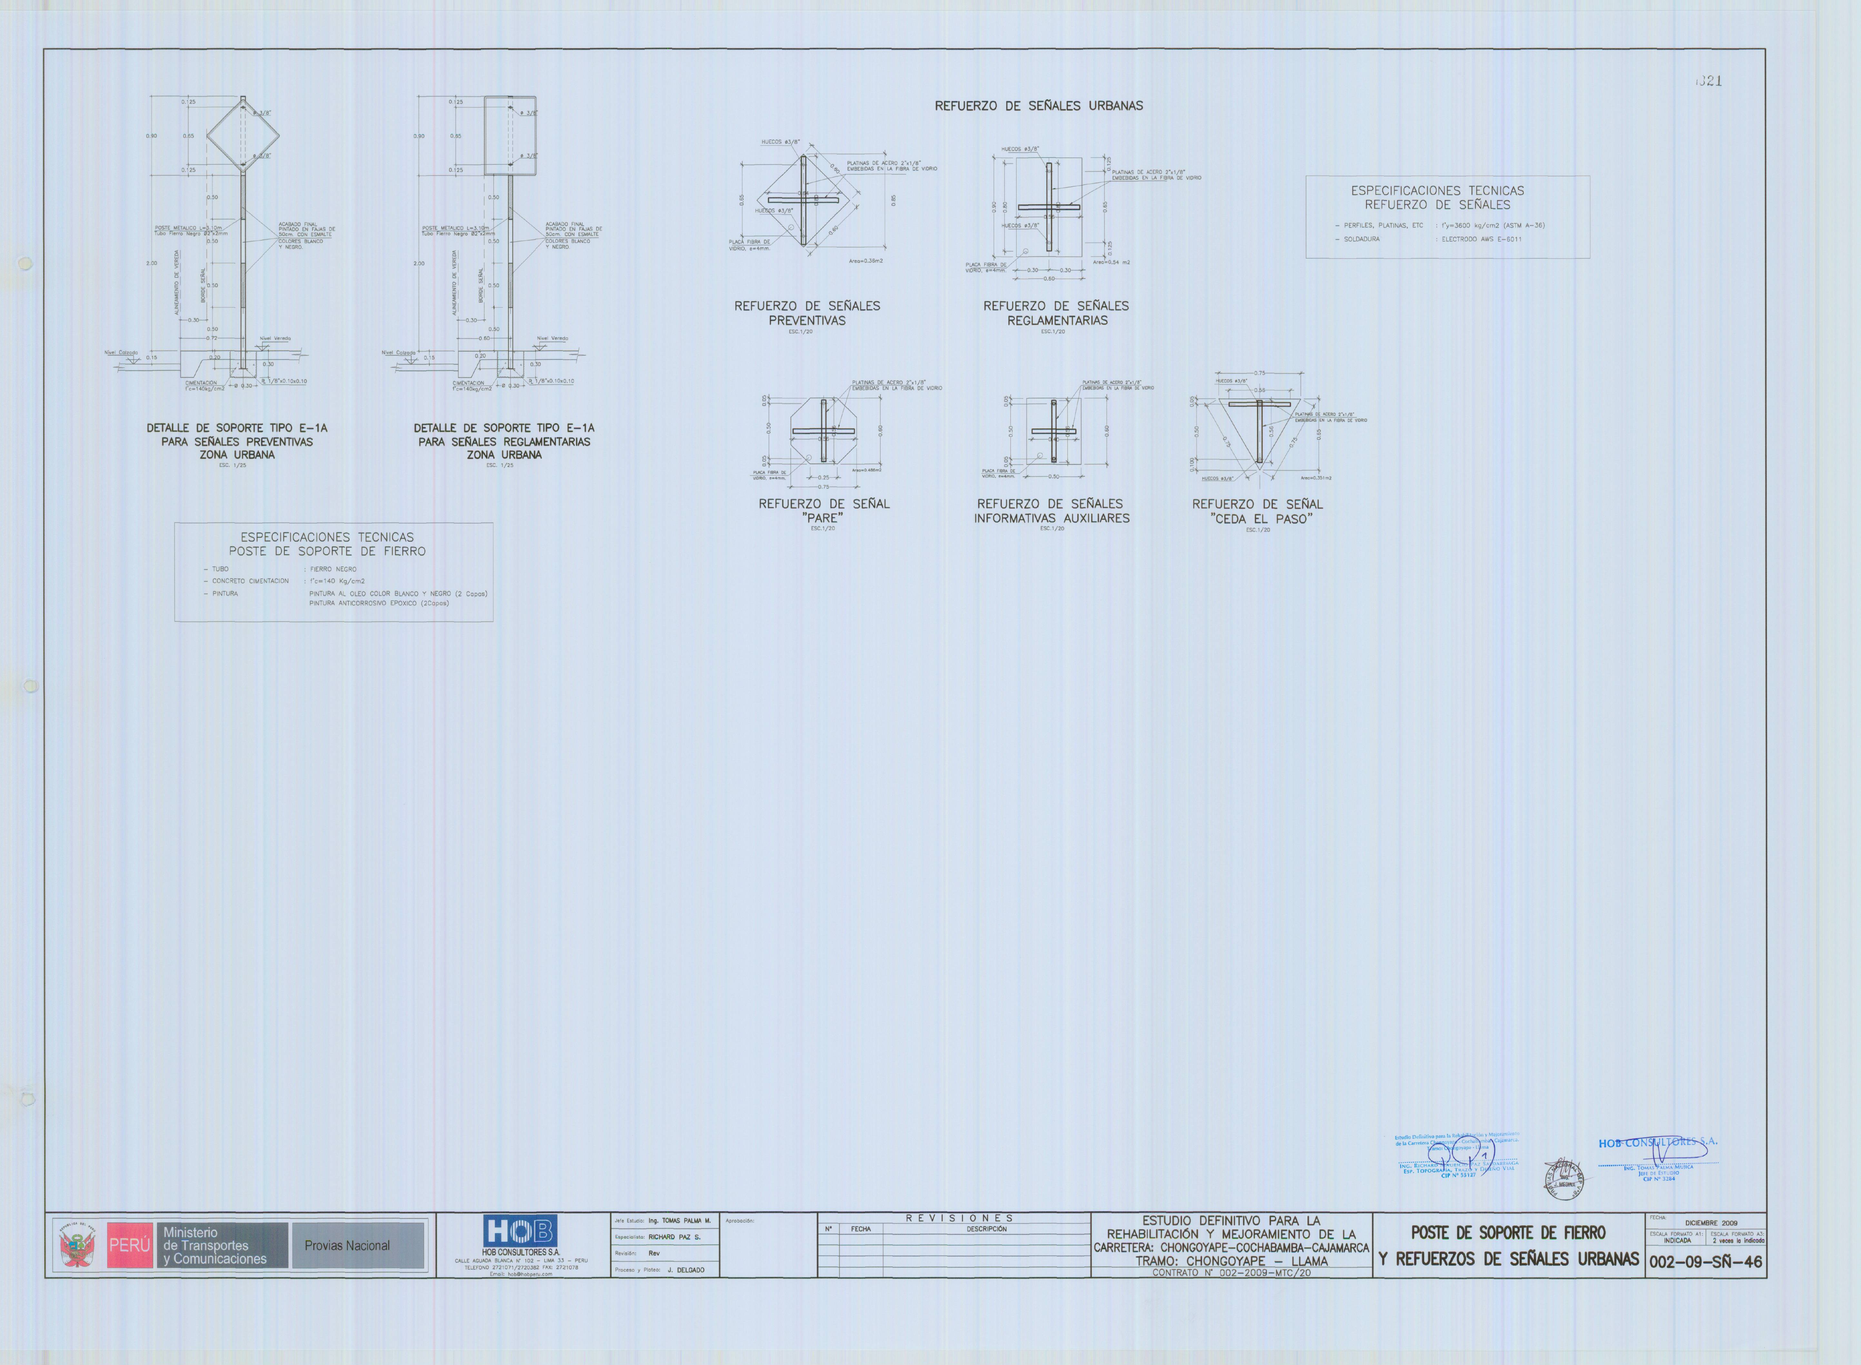This screenshot has height=1365, width=1861.
Task: Click the 'HOB CONSULTORES S.A.' text under the logo
Action: [521, 1252]
